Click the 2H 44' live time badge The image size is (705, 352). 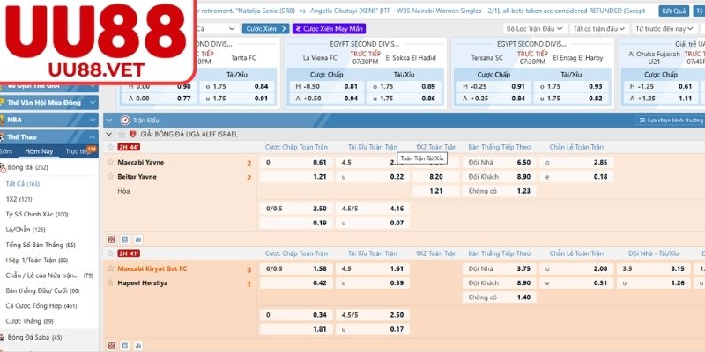tap(129, 147)
